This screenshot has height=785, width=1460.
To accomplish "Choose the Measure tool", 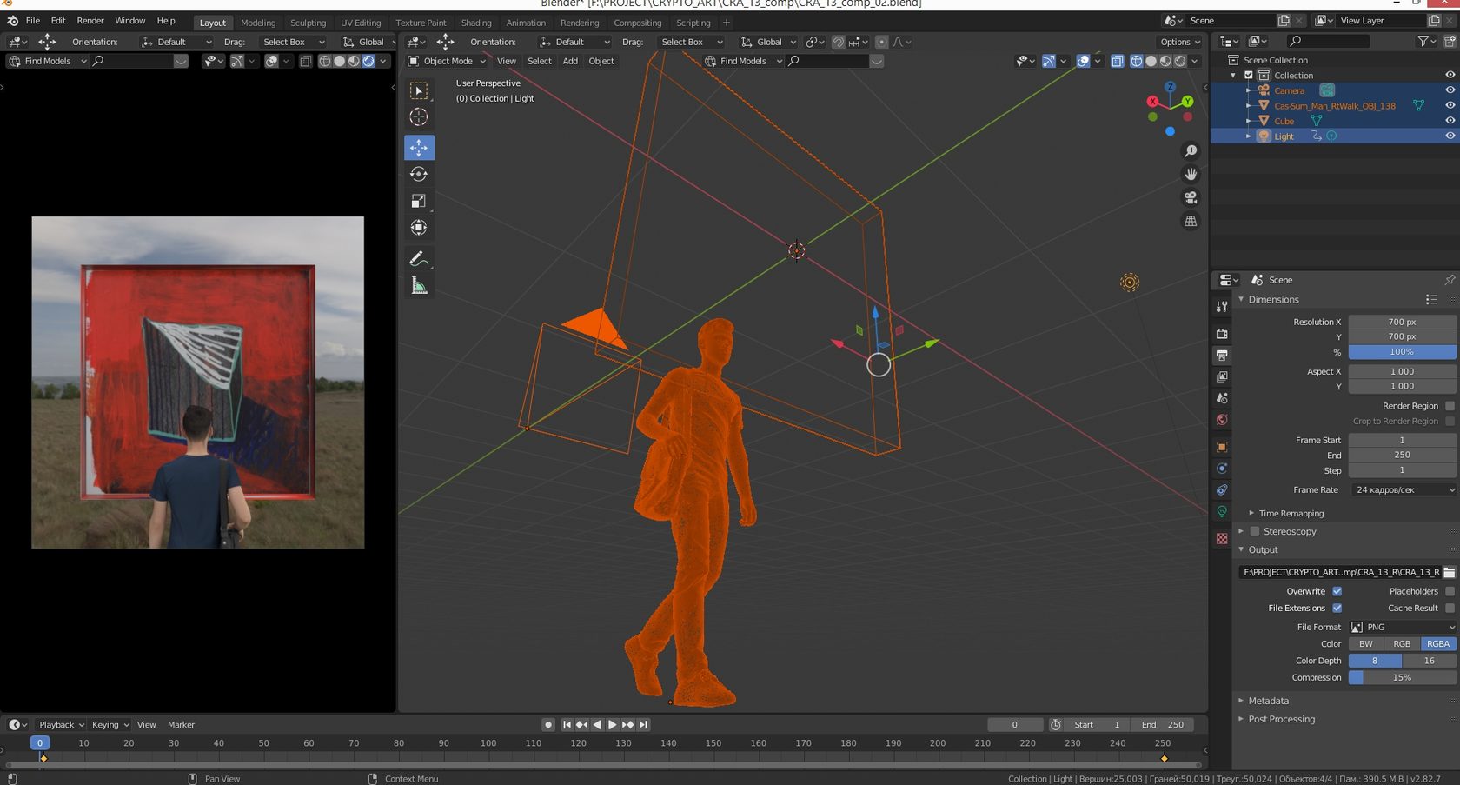I will click(419, 286).
